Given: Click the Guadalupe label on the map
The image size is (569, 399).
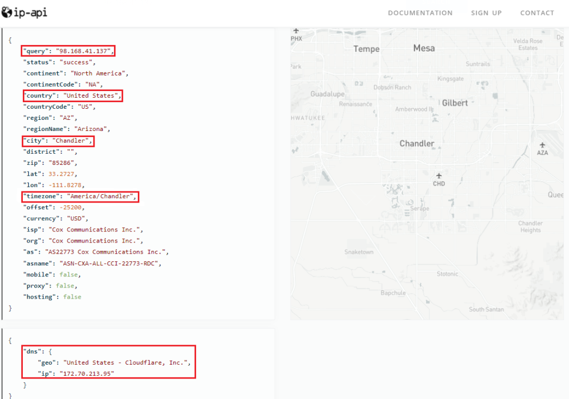Looking at the screenshot, I should pos(327,94).
